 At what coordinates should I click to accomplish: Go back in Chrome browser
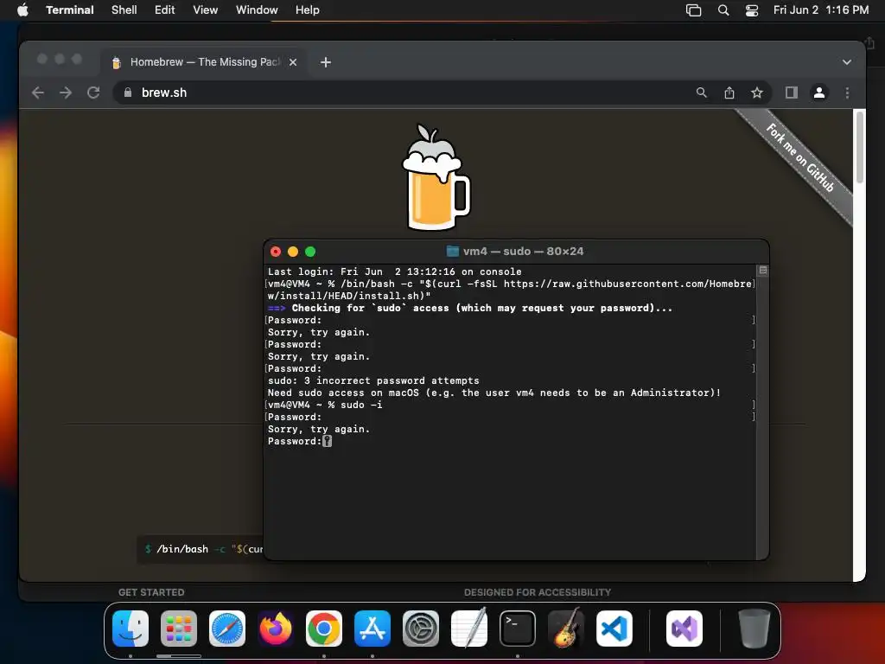coord(38,93)
